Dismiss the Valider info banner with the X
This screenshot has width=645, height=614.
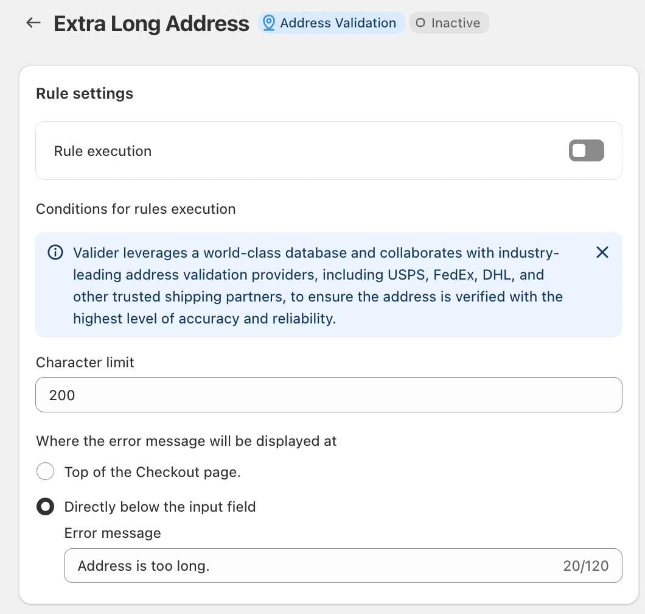tap(602, 252)
